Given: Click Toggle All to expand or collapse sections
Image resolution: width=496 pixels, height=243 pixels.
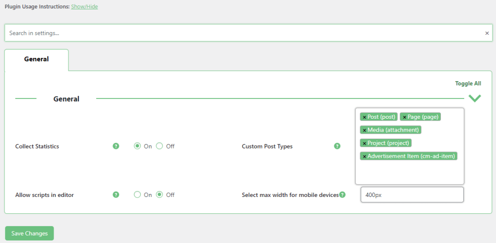Looking at the screenshot, I should click(468, 84).
